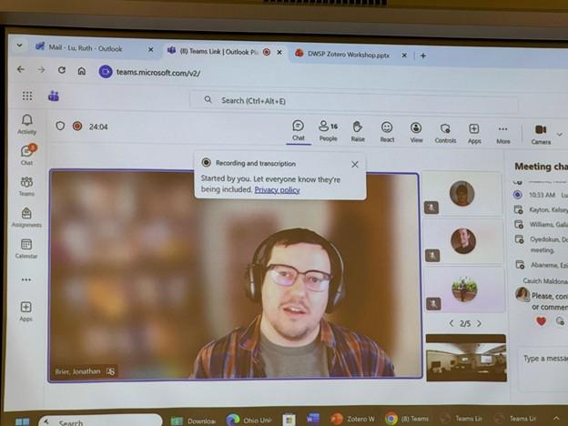Image resolution: width=568 pixels, height=426 pixels.
Task: Switch to the Teams Link browser tab
Action: pyautogui.click(x=218, y=52)
